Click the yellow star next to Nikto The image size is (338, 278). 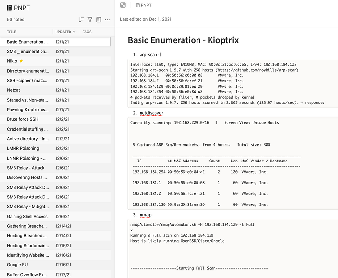[x=21, y=61]
